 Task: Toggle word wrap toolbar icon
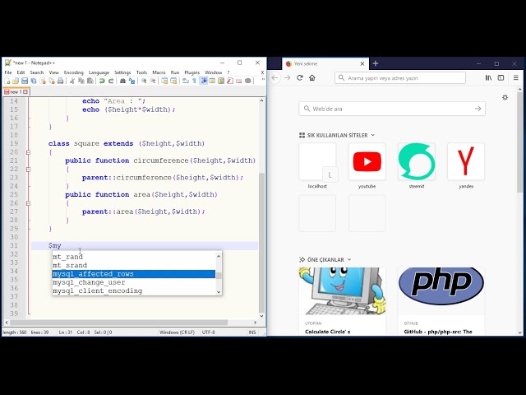click(x=186, y=81)
